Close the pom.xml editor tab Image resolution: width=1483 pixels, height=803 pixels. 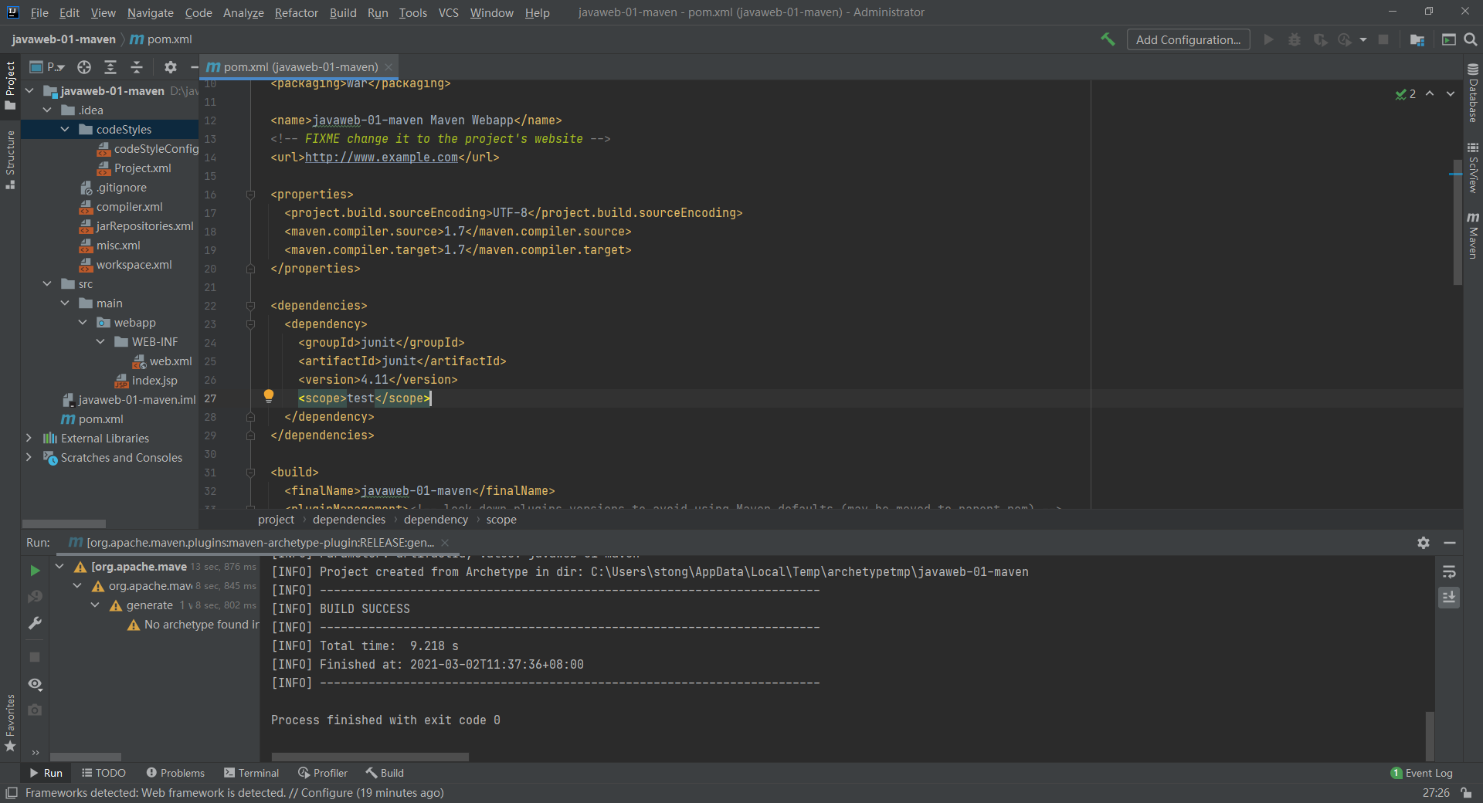point(389,67)
